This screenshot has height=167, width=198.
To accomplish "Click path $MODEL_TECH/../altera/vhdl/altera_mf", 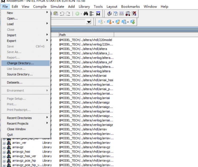I will (x=86, y=62).
